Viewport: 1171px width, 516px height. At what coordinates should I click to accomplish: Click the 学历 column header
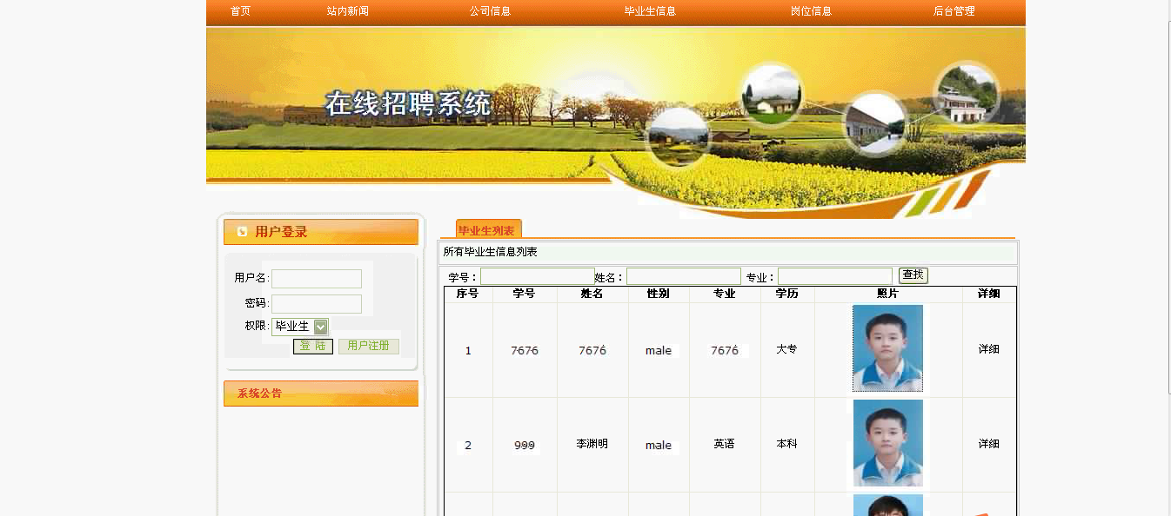[786, 294]
